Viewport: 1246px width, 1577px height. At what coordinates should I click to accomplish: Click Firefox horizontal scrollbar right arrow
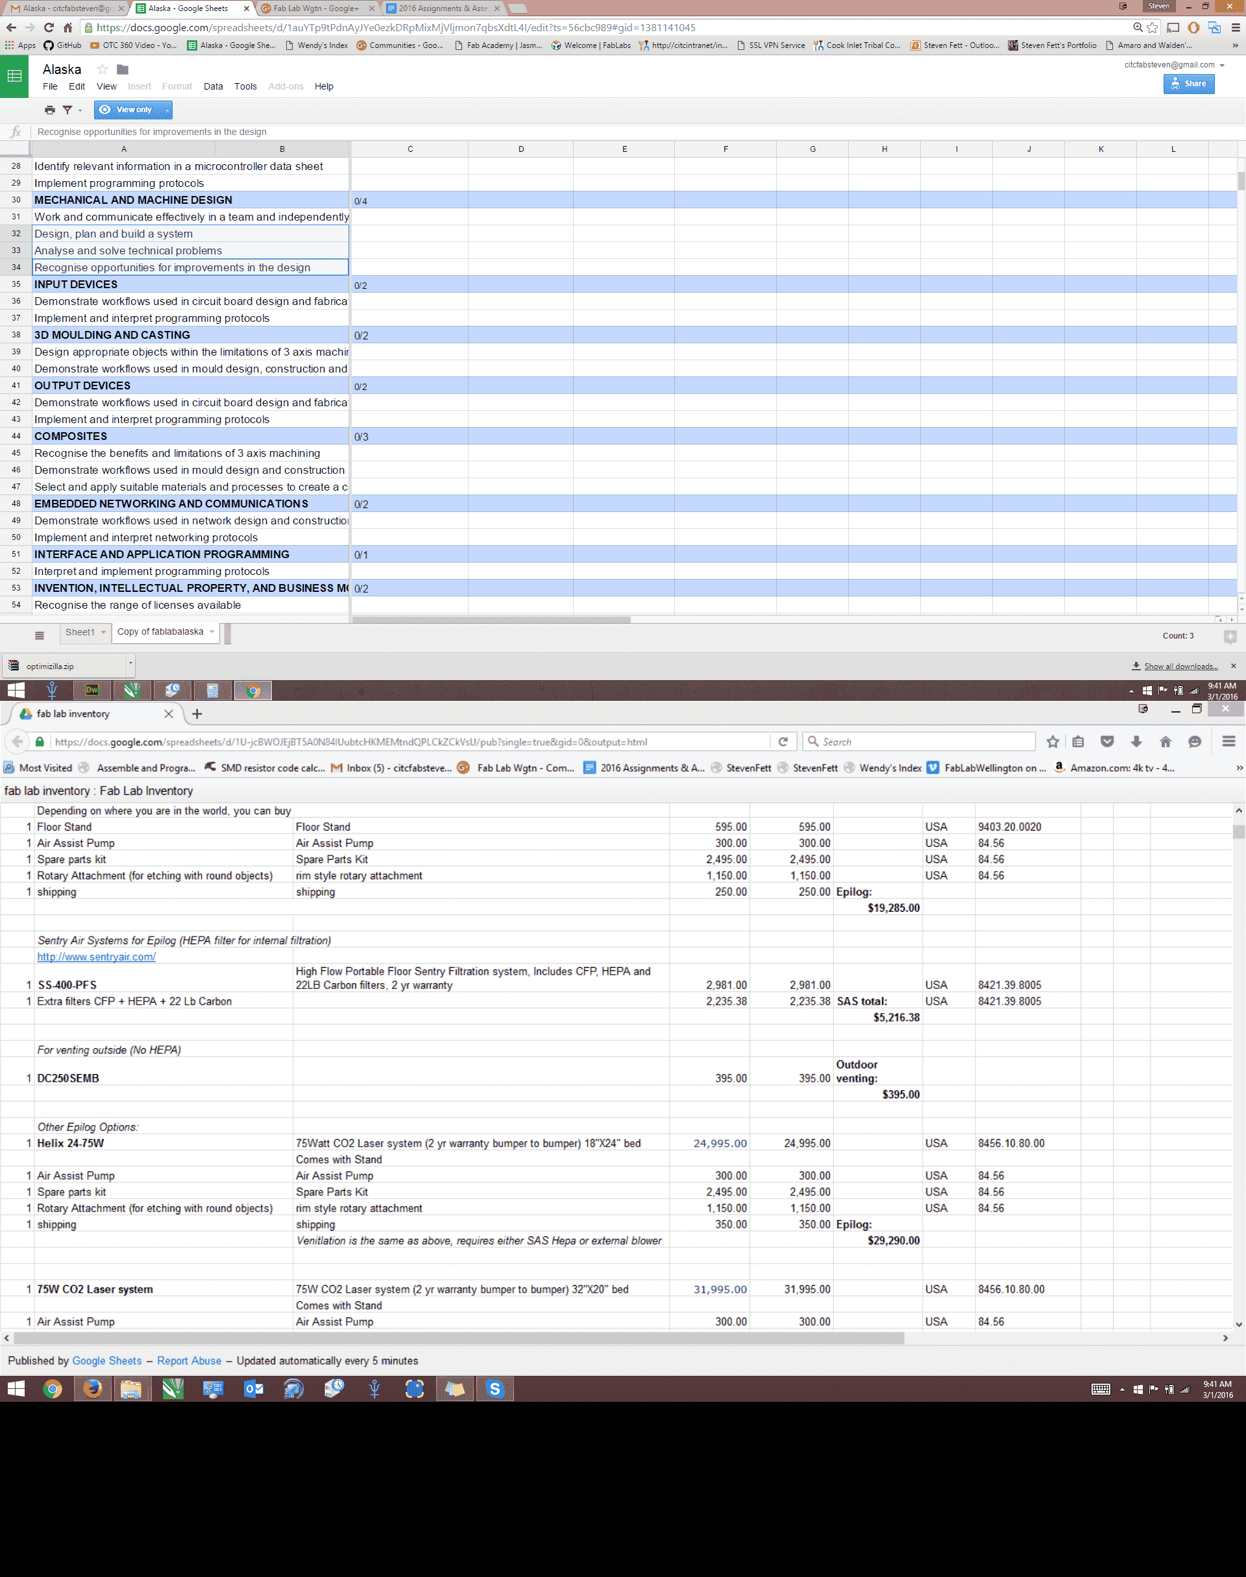coord(1226,1338)
